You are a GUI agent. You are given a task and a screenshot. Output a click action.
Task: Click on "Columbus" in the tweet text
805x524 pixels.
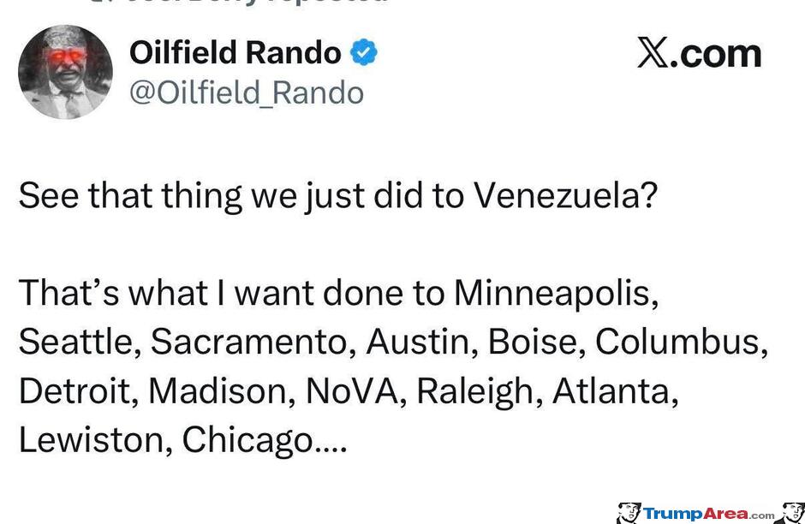[682, 342]
